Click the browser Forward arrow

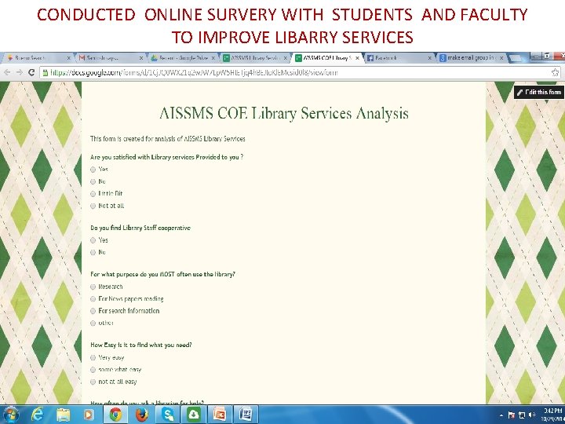[20, 72]
